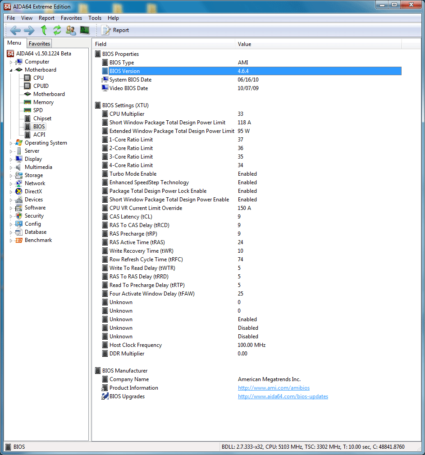Go back with the blue left arrow

[x=15, y=30]
